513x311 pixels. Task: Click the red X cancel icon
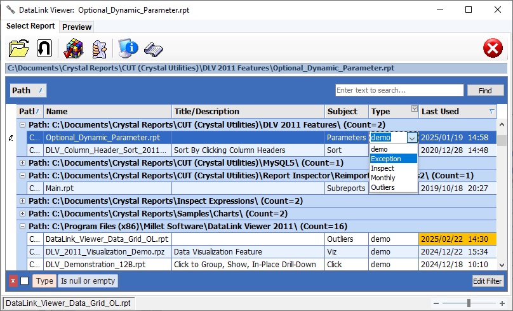click(493, 48)
